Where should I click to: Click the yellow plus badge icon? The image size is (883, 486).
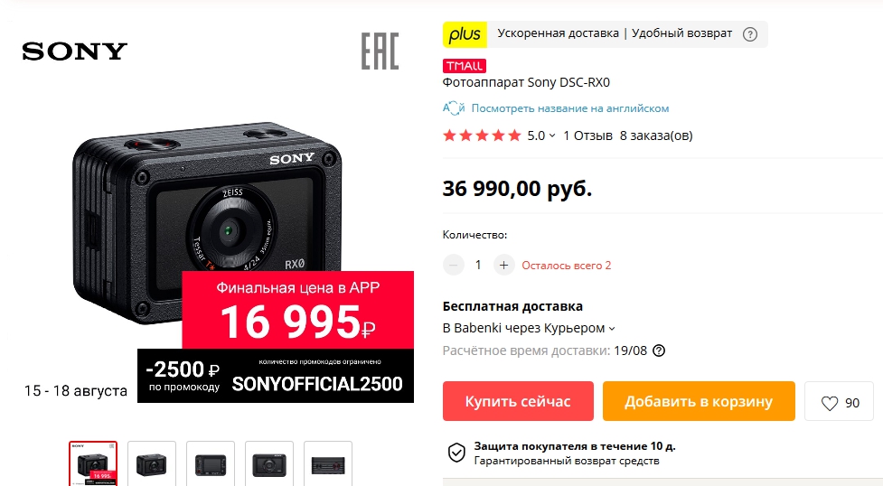pyautogui.click(x=465, y=34)
